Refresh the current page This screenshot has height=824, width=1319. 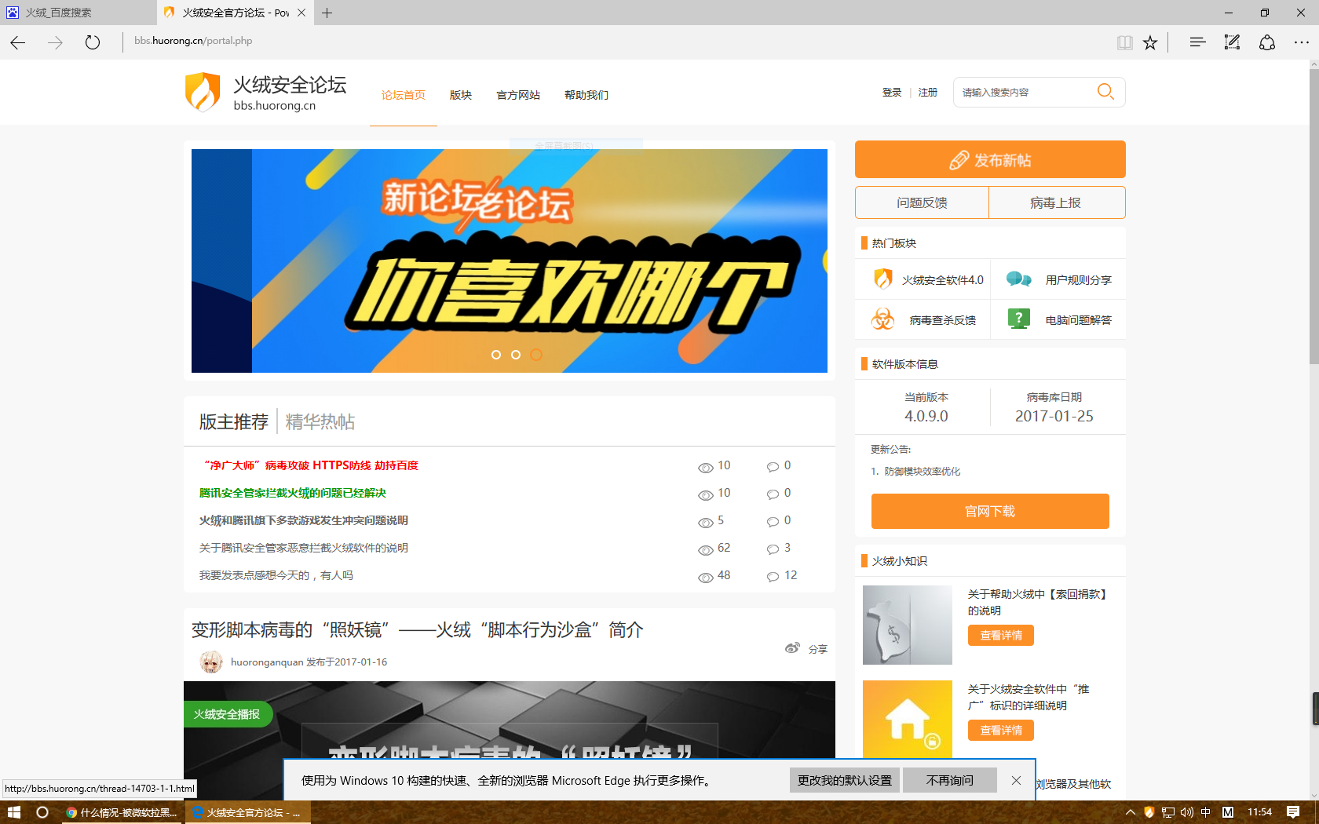(93, 42)
